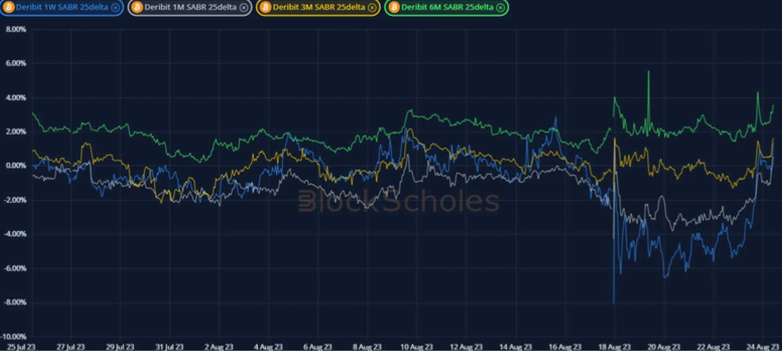Toggle the Deribit 3M SABR 25delta legend label
This screenshot has height=351, width=782.
319,7
